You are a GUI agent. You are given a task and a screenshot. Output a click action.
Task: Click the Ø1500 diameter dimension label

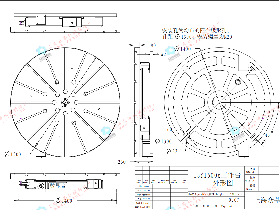click(x=13, y=154)
